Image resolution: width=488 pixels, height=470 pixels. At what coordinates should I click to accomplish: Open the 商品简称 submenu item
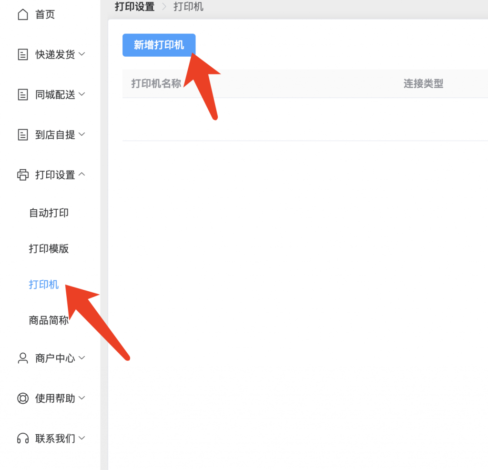(49, 320)
